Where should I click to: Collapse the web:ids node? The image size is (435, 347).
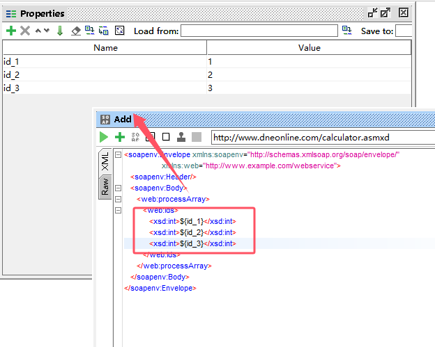click(119, 210)
